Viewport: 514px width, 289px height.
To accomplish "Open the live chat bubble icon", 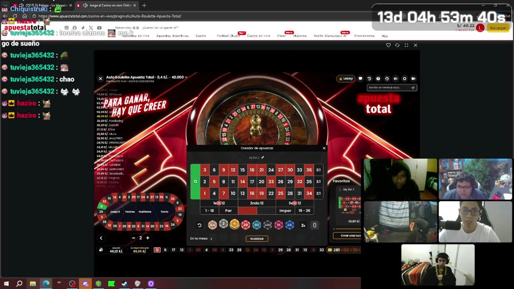I will point(360,79).
